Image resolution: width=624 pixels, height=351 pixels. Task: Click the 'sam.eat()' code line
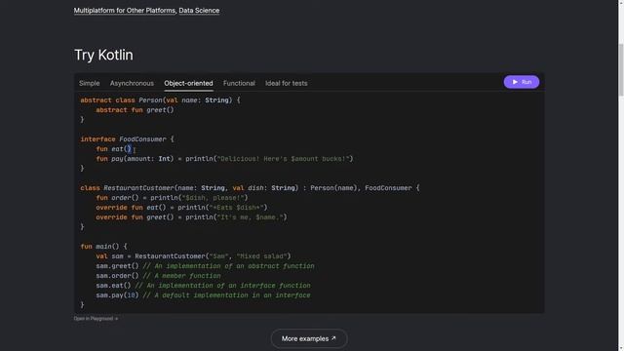pyautogui.click(x=203, y=286)
